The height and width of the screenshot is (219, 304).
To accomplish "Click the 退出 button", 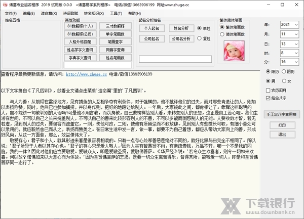I will [x=283, y=135].
